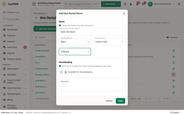Open Staff Room 1 link

click(x=41, y=80)
